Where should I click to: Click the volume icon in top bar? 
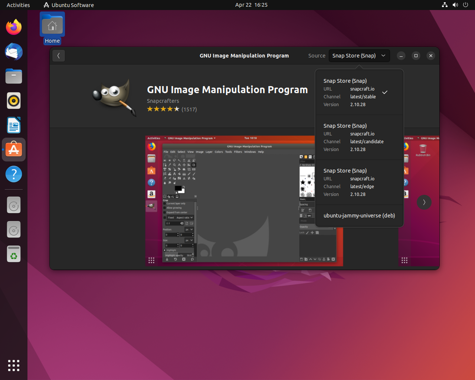click(455, 5)
